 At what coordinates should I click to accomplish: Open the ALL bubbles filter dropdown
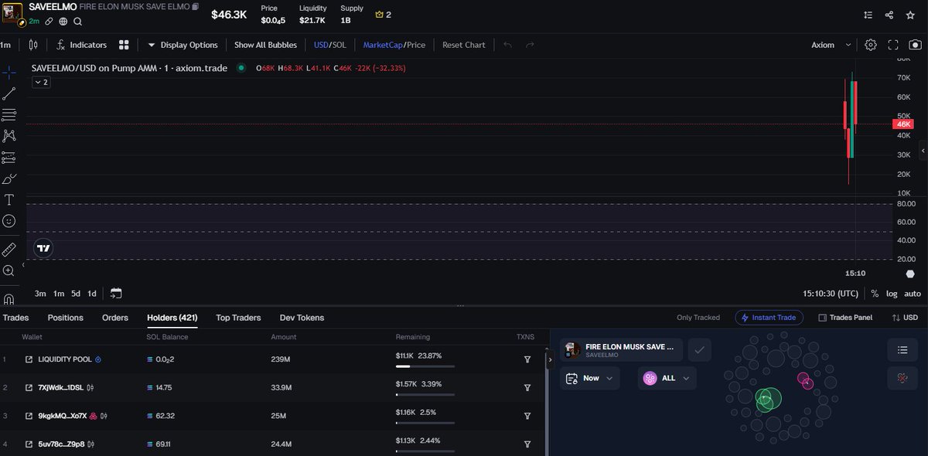(667, 378)
